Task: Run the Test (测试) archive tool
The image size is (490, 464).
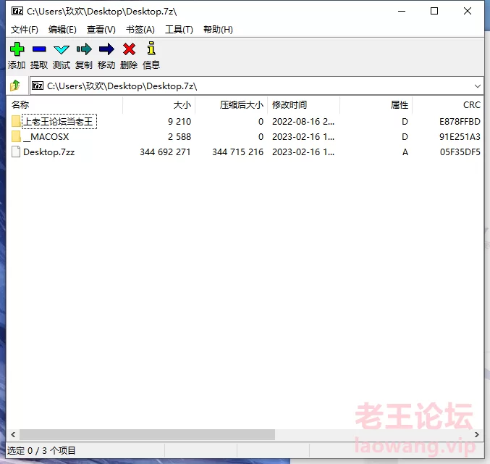Action: [62, 49]
